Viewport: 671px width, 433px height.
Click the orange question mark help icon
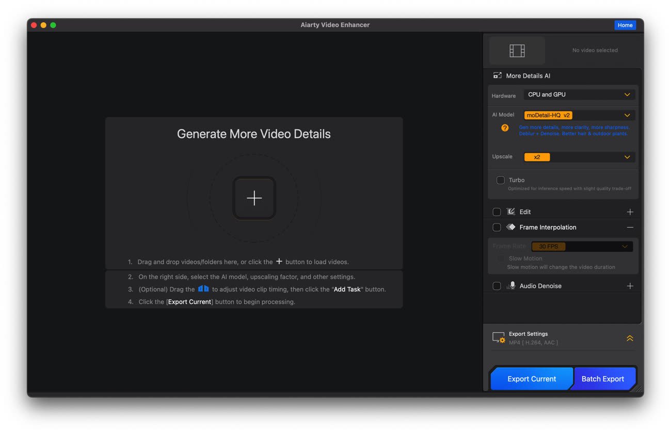click(x=505, y=128)
